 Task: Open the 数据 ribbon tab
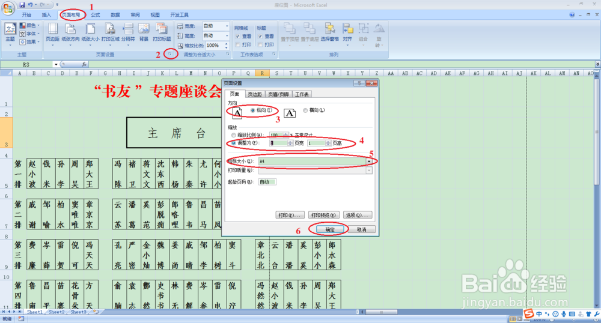pos(115,15)
